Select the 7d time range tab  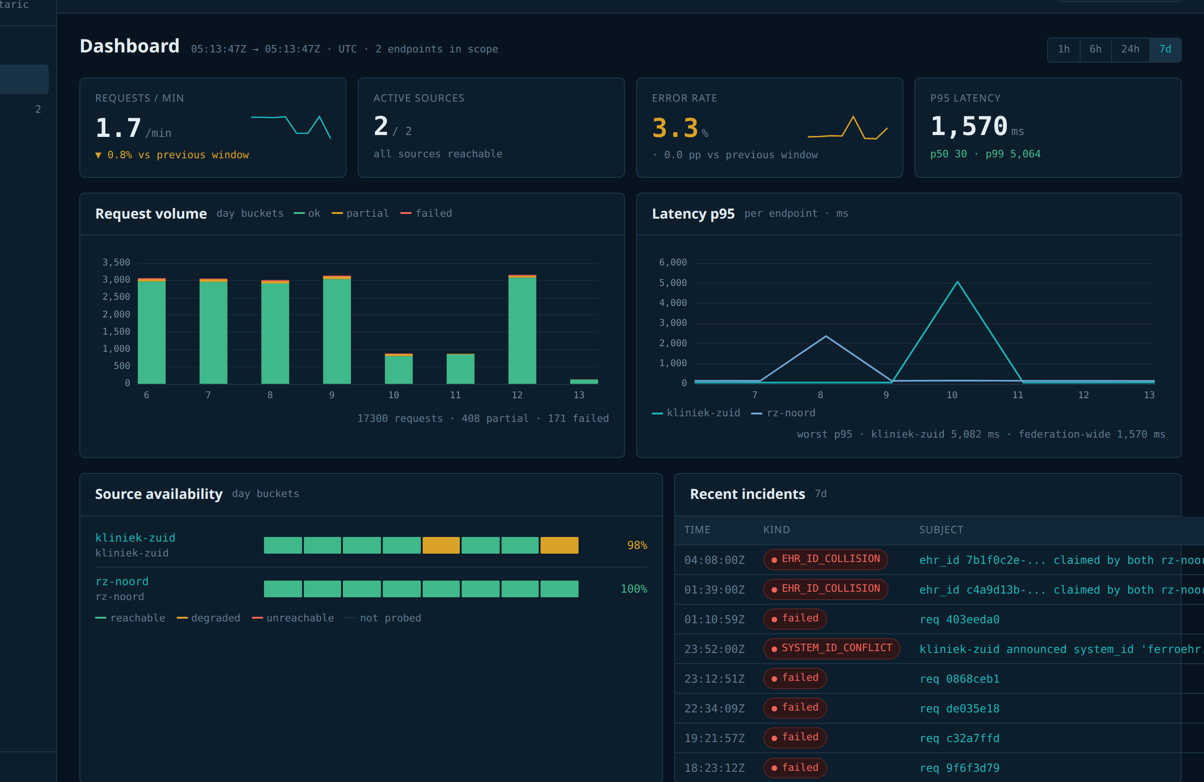pyautogui.click(x=1165, y=49)
